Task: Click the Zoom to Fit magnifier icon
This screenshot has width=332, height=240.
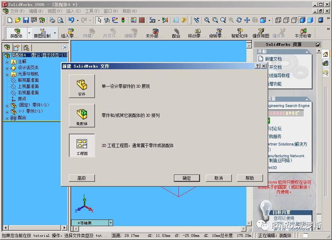Action: (207, 20)
